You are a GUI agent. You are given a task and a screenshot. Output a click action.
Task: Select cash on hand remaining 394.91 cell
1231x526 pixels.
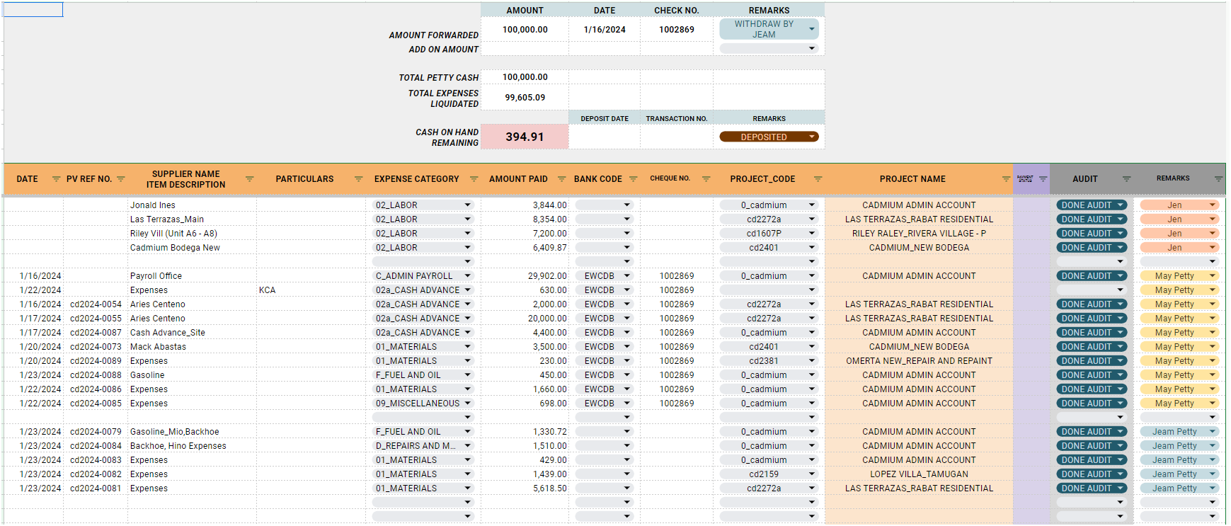tap(525, 137)
